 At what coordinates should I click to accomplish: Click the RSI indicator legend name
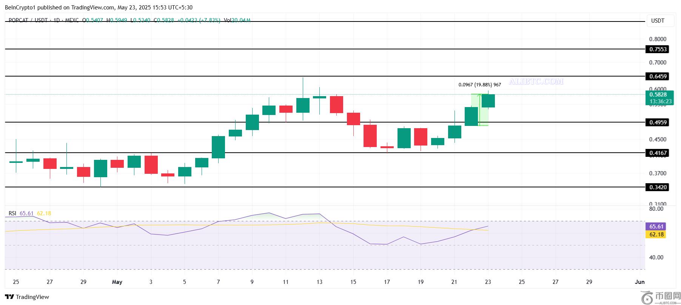click(12, 213)
